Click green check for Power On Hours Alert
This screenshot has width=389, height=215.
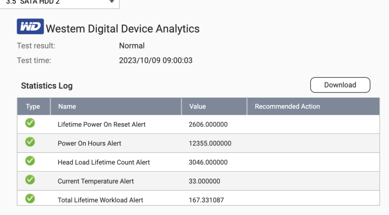tap(30, 142)
